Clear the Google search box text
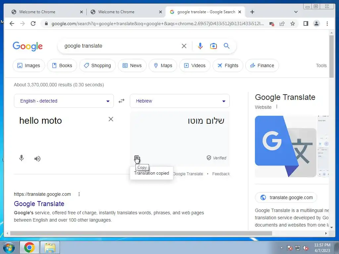Image resolution: width=339 pixels, height=254 pixels. 184,46
